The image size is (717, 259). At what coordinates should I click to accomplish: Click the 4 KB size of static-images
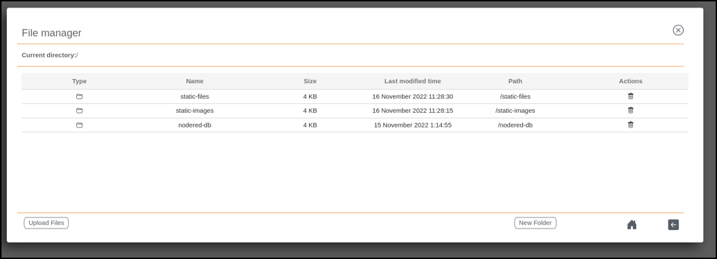tap(310, 111)
